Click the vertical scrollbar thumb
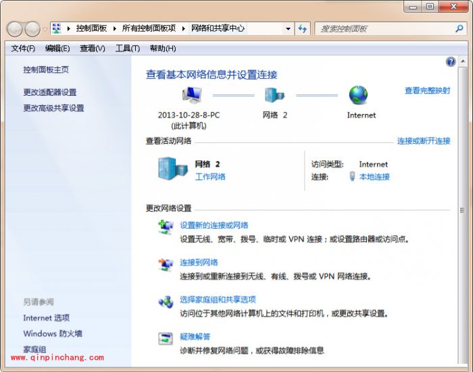Viewport: 473px width, 372px height. tap(462, 210)
